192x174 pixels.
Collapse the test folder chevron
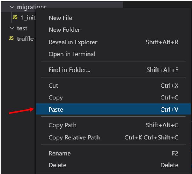pyautogui.click(x=12, y=28)
